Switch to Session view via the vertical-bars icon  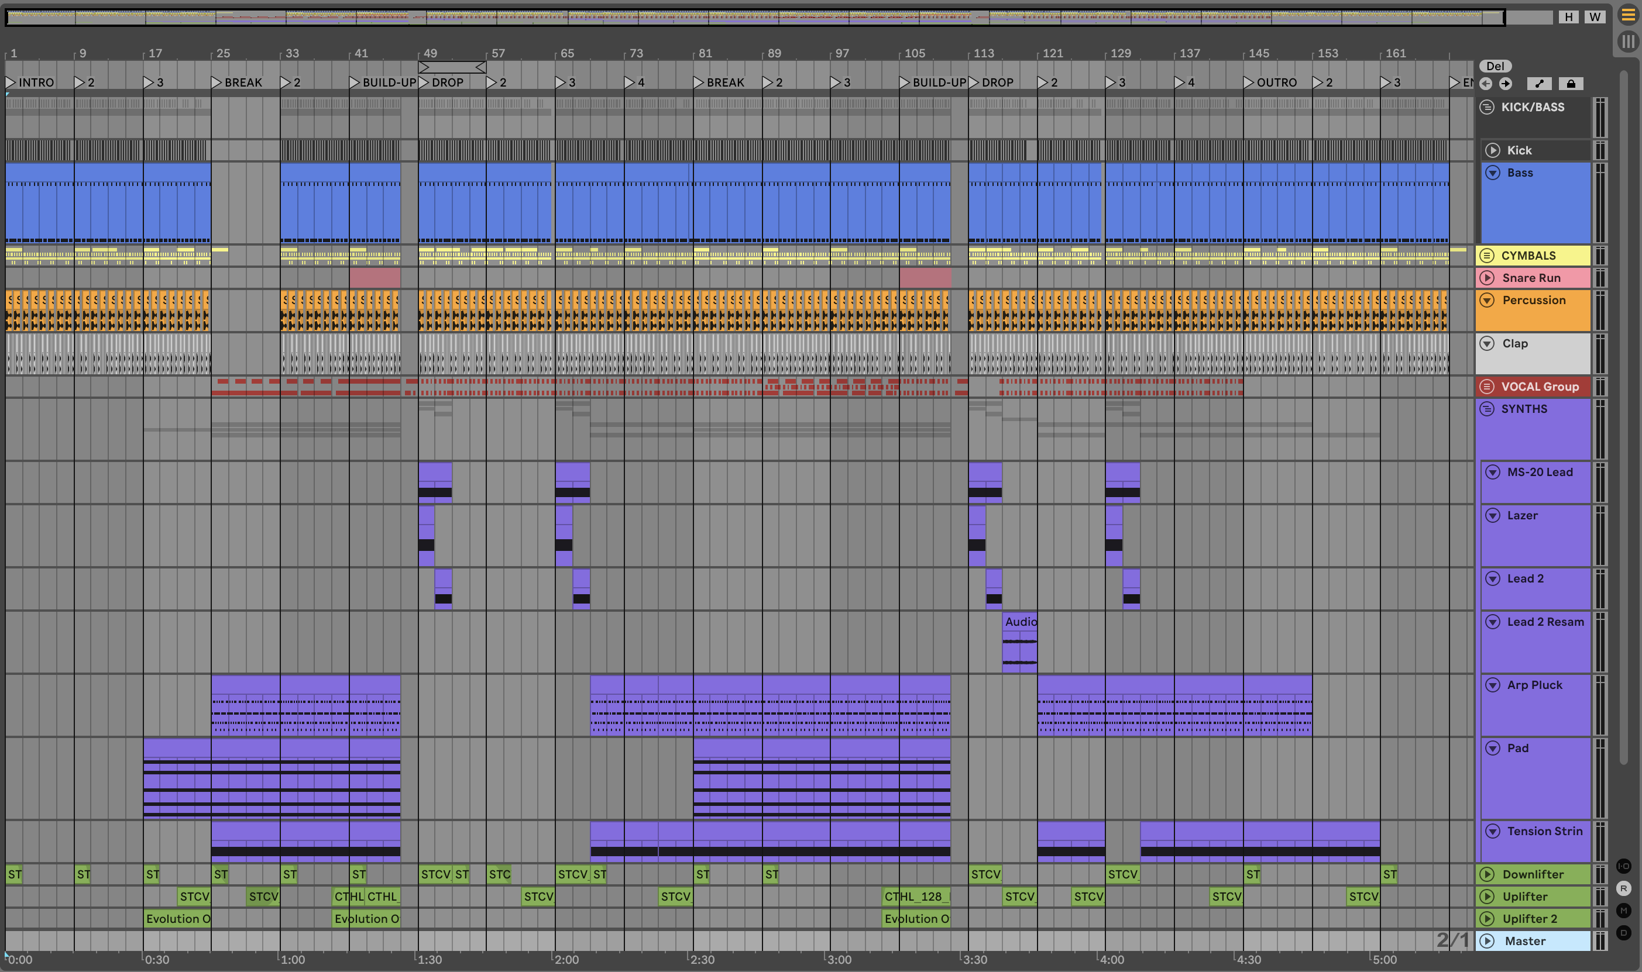tap(1627, 42)
